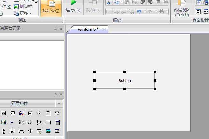Click the gray redo arrow
This screenshot has width=209, height=139.
[150, 11]
